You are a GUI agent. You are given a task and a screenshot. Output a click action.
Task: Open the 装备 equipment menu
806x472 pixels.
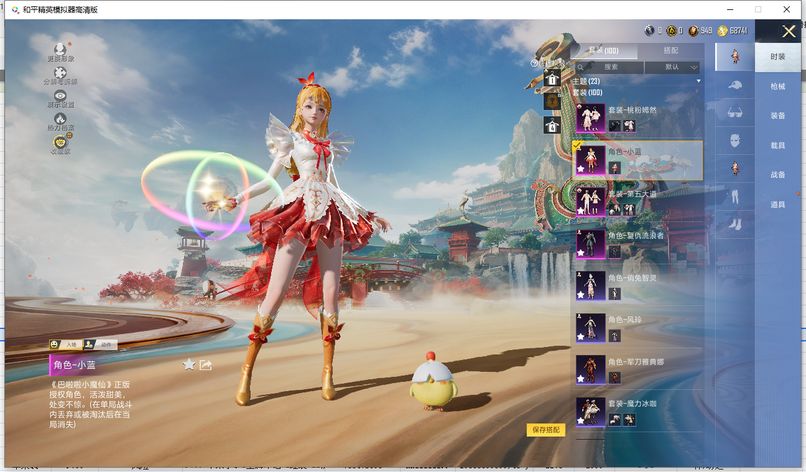click(778, 116)
